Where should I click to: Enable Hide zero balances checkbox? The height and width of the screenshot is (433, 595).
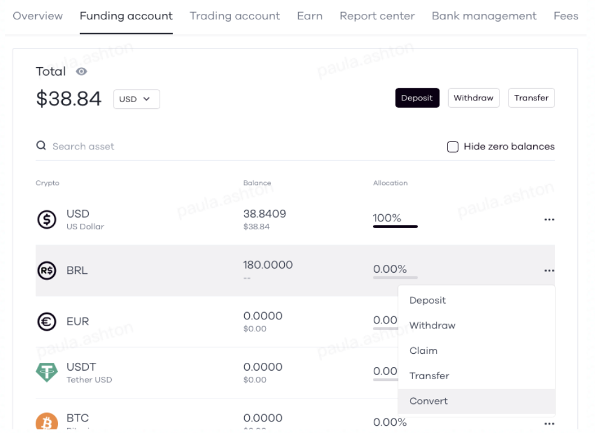(x=452, y=146)
